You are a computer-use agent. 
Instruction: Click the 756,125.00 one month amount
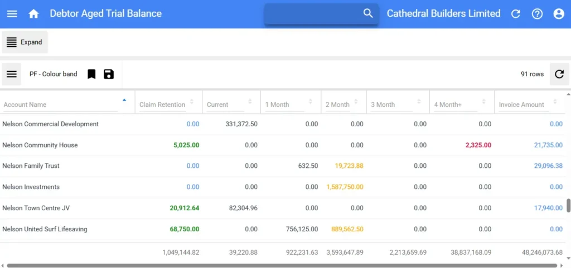tap(302, 229)
